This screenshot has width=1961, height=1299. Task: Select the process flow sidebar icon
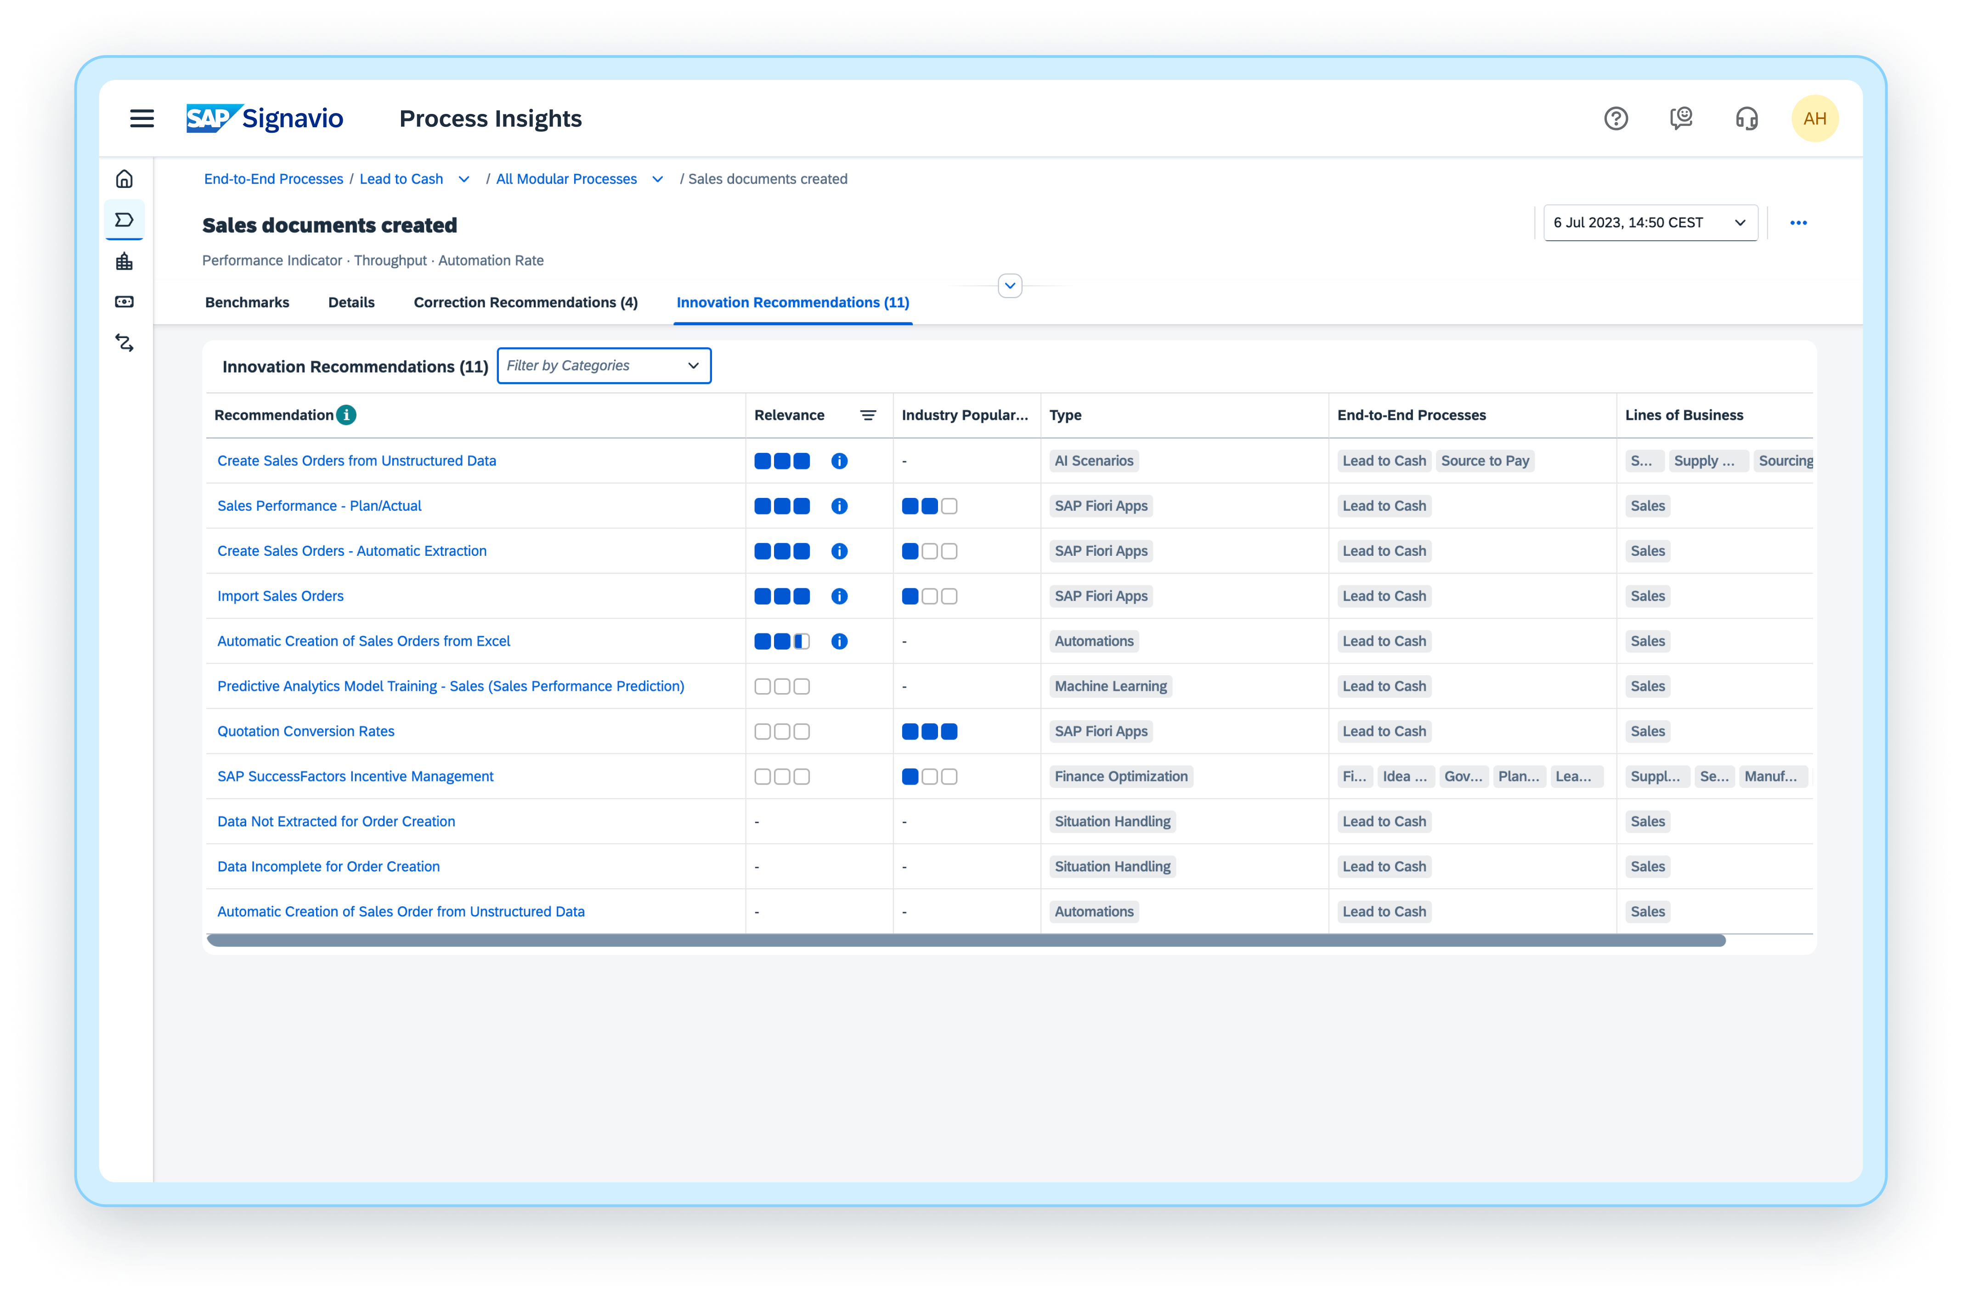coord(124,343)
